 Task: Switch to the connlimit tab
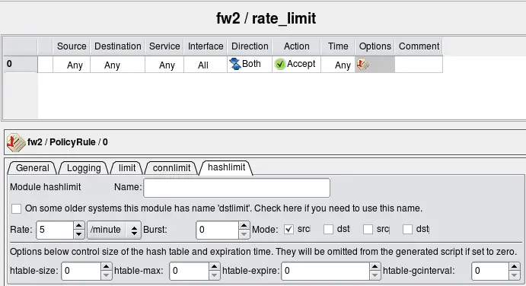click(171, 168)
